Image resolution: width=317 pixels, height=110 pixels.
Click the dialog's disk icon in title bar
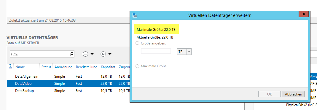coord(135,15)
